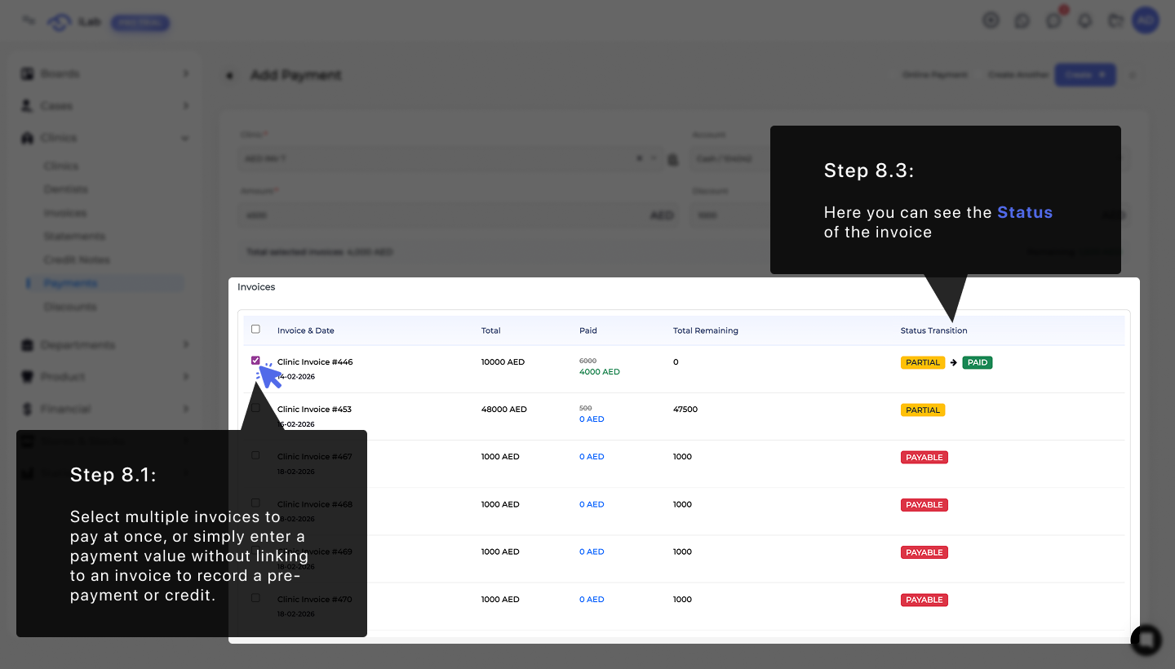Click the lock icon beside the Clinic field
The image size is (1175, 669).
tap(672, 160)
